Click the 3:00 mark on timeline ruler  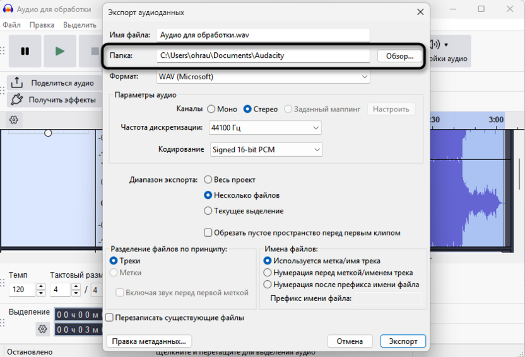point(496,120)
